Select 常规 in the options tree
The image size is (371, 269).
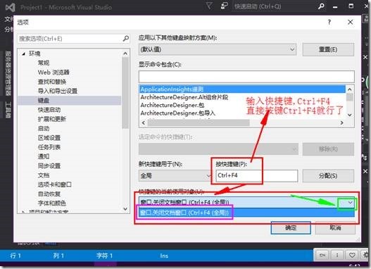44,63
